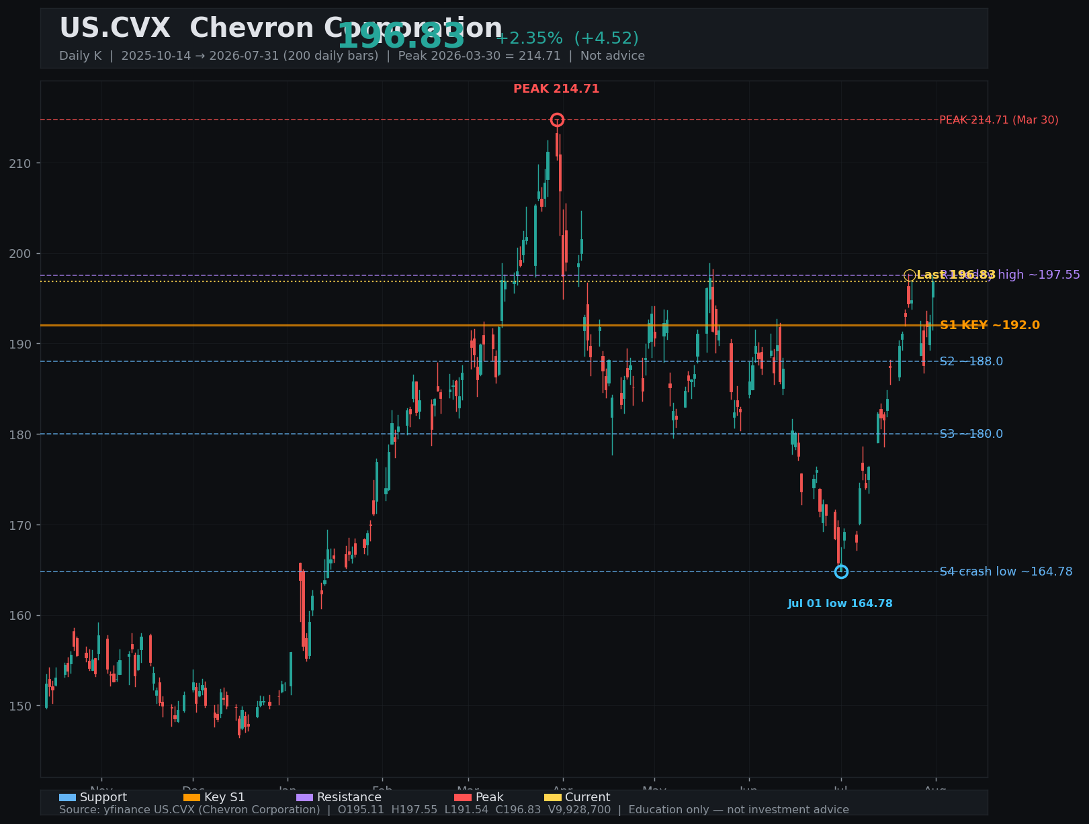The width and height of the screenshot is (1089, 824).
Task: Click the "Peak" legend text
Action: (x=490, y=798)
